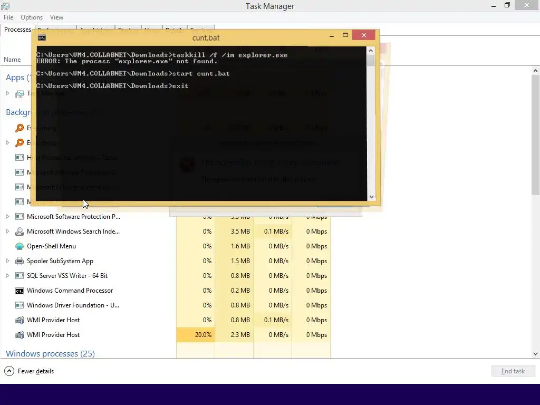Select the Windows Command Processor process

70,291
